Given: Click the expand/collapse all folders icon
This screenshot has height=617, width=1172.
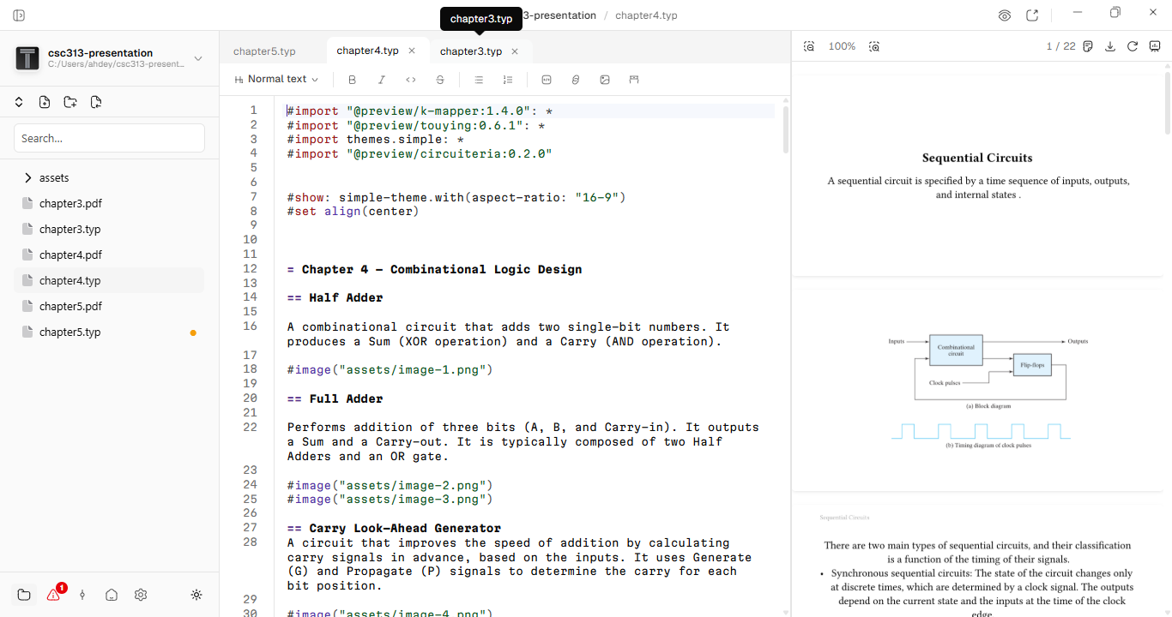Looking at the screenshot, I should pyautogui.click(x=19, y=102).
